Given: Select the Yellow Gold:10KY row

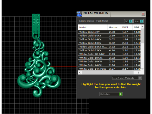Looking at the screenshot, I should [x=109, y=36].
